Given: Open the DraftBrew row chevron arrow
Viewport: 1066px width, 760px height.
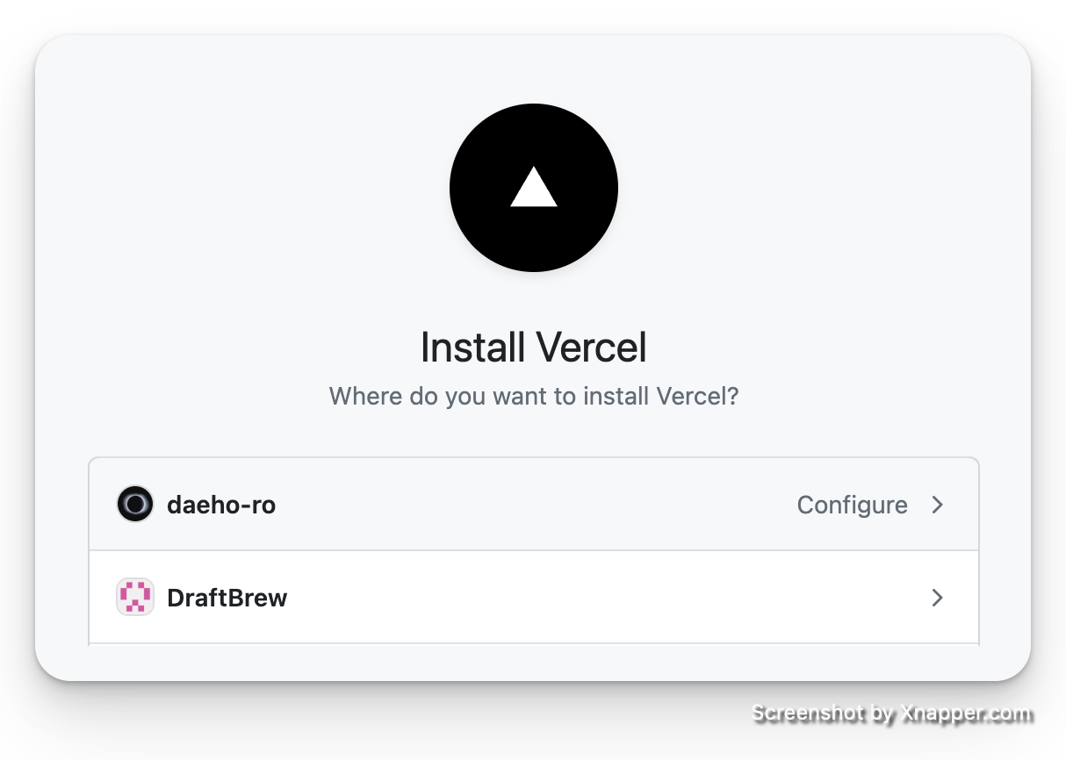Looking at the screenshot, I should [937, 598].
